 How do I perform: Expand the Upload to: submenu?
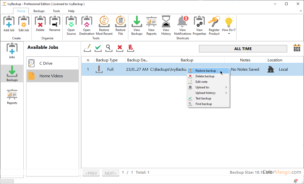208,87
